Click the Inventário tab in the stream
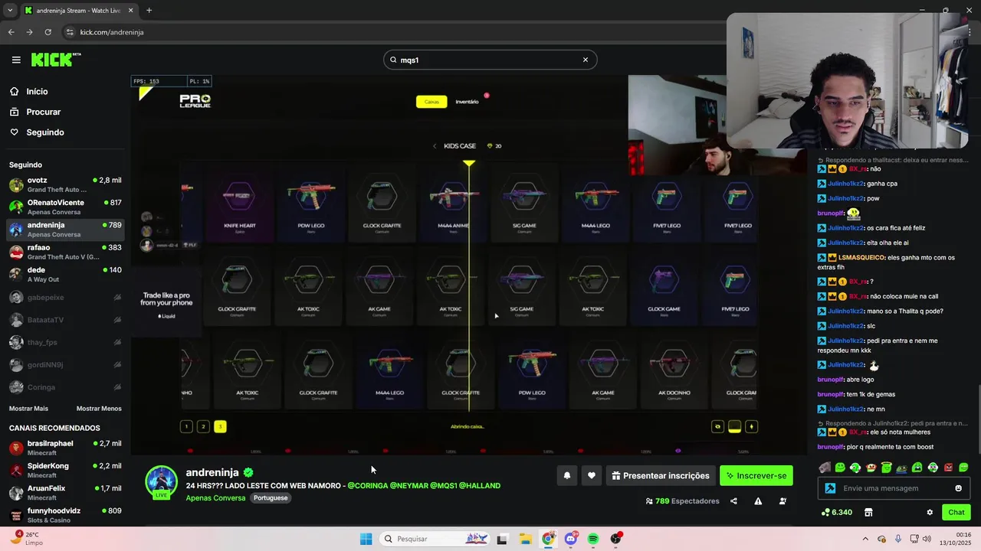This screenshot has width=981, height=551. click(x=468, y=101)
